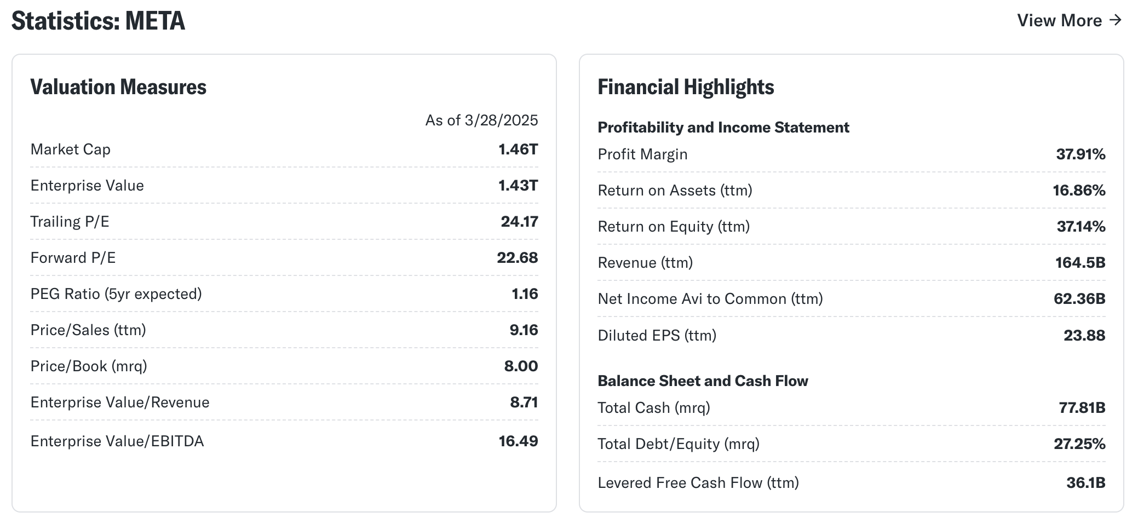Select the Statistics: META heading
This screenshot has height=518, width=1138.
(98, 21)
